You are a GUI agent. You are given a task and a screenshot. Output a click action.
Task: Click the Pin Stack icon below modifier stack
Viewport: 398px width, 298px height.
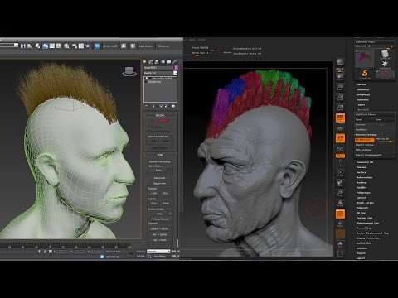(147, 106)
